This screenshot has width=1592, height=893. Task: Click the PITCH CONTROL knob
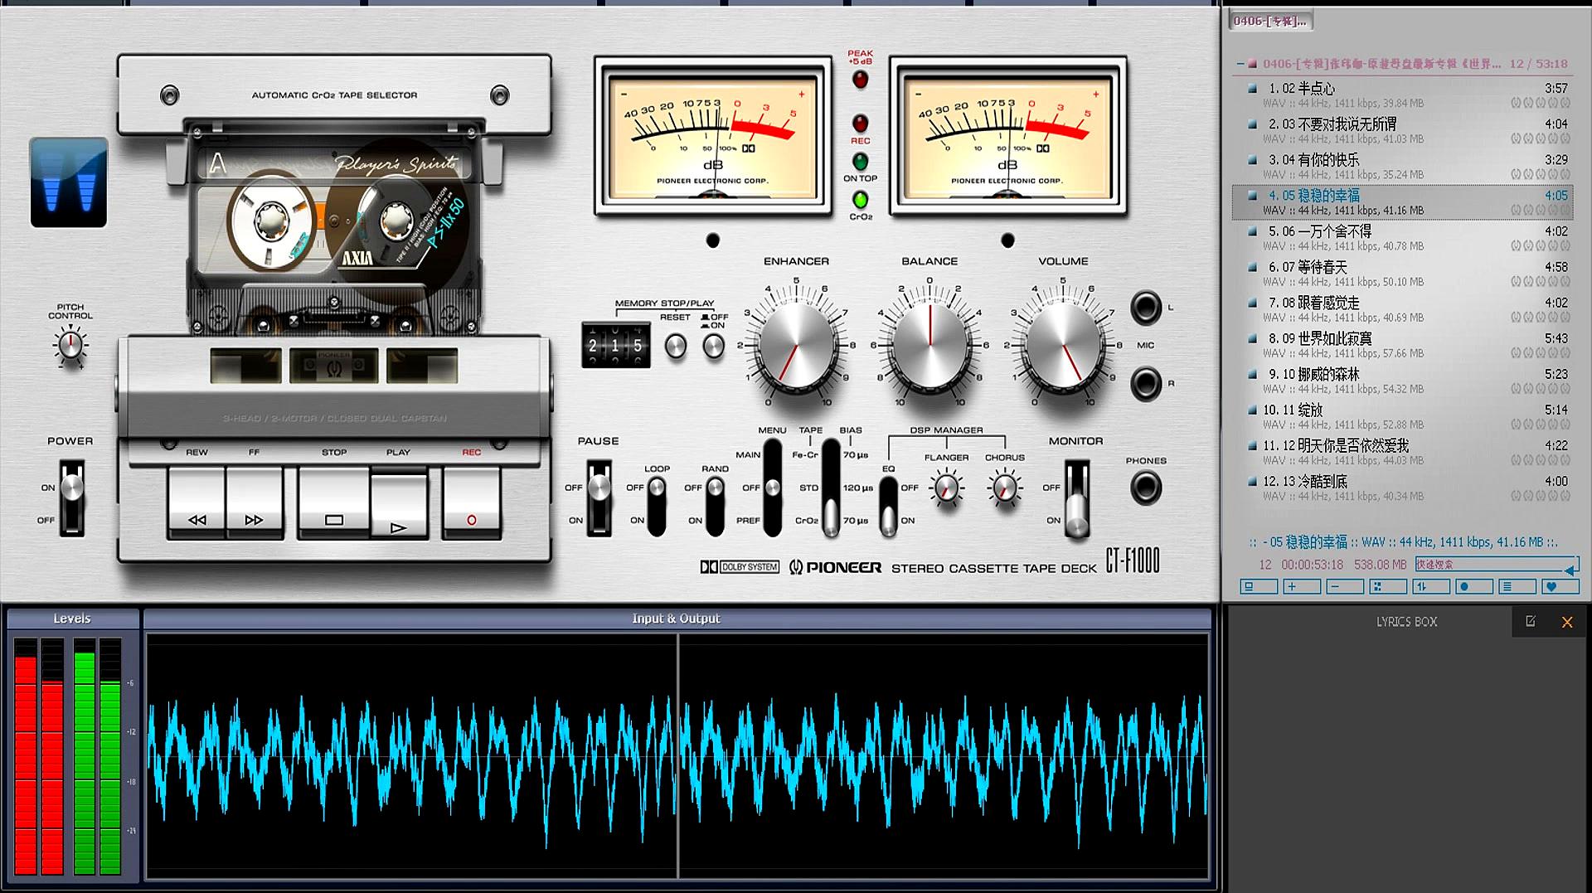coord(70,346)
